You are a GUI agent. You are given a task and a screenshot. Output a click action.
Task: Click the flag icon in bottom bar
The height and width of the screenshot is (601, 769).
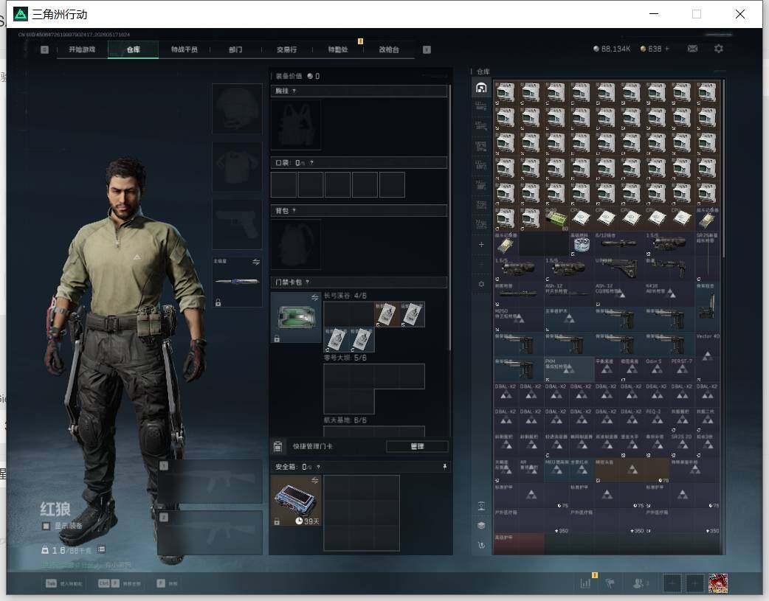click(x=610, y=583)
